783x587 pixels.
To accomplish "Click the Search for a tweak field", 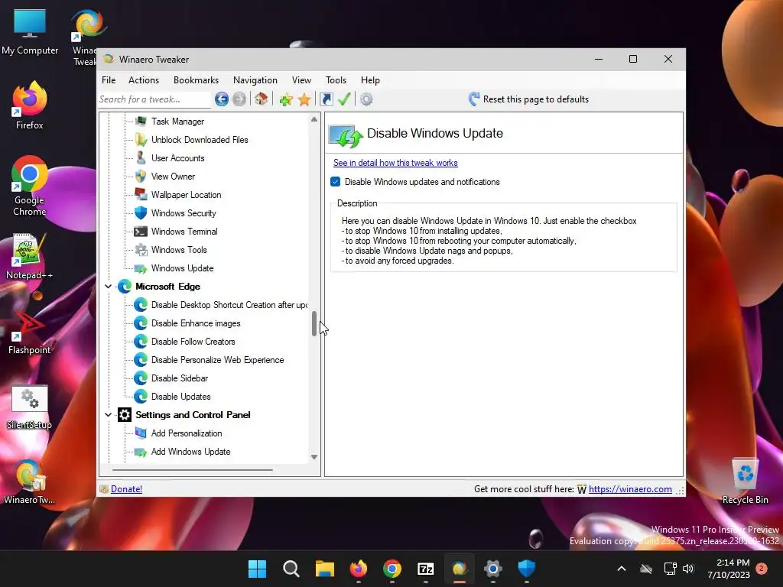I will pyautogui.click(x=154, y=99).
